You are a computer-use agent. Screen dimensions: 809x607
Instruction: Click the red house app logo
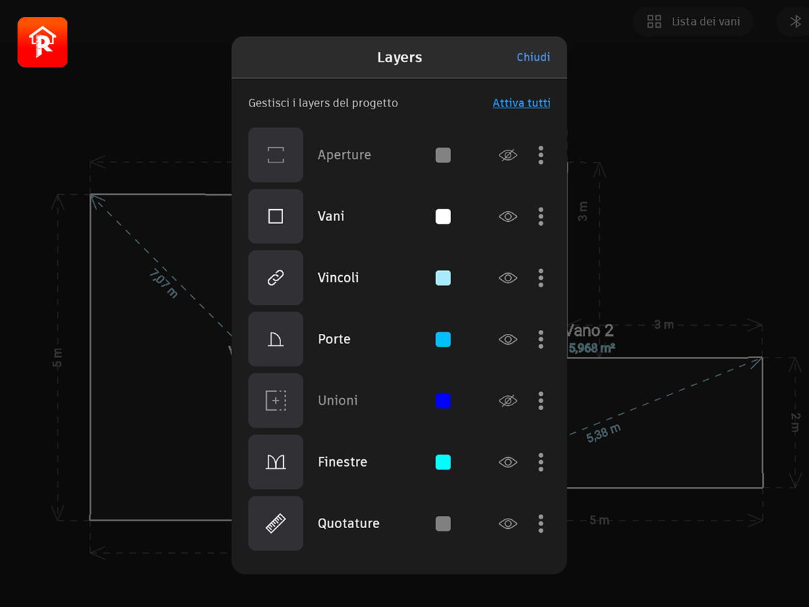click(x=42, y=42)
